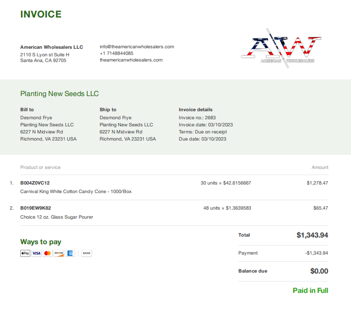Click 30 units × $42.6156667 quantity
Image resolution: width=351 pixels, height=309 pixels.
(x=226, y=183)
